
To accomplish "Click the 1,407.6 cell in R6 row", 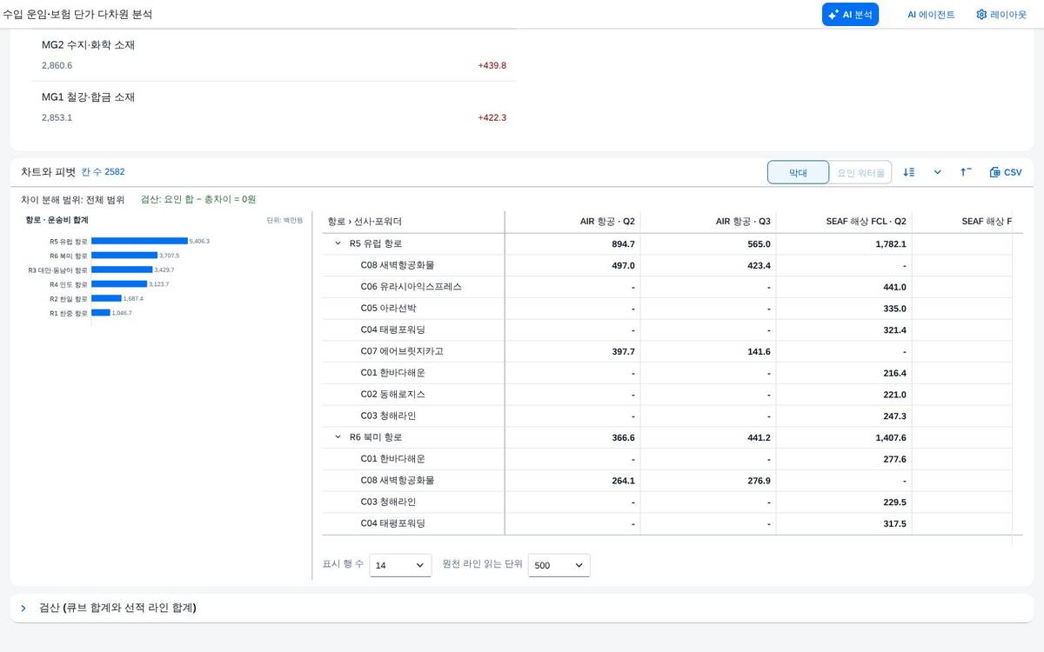I will [x=891, y=437].
